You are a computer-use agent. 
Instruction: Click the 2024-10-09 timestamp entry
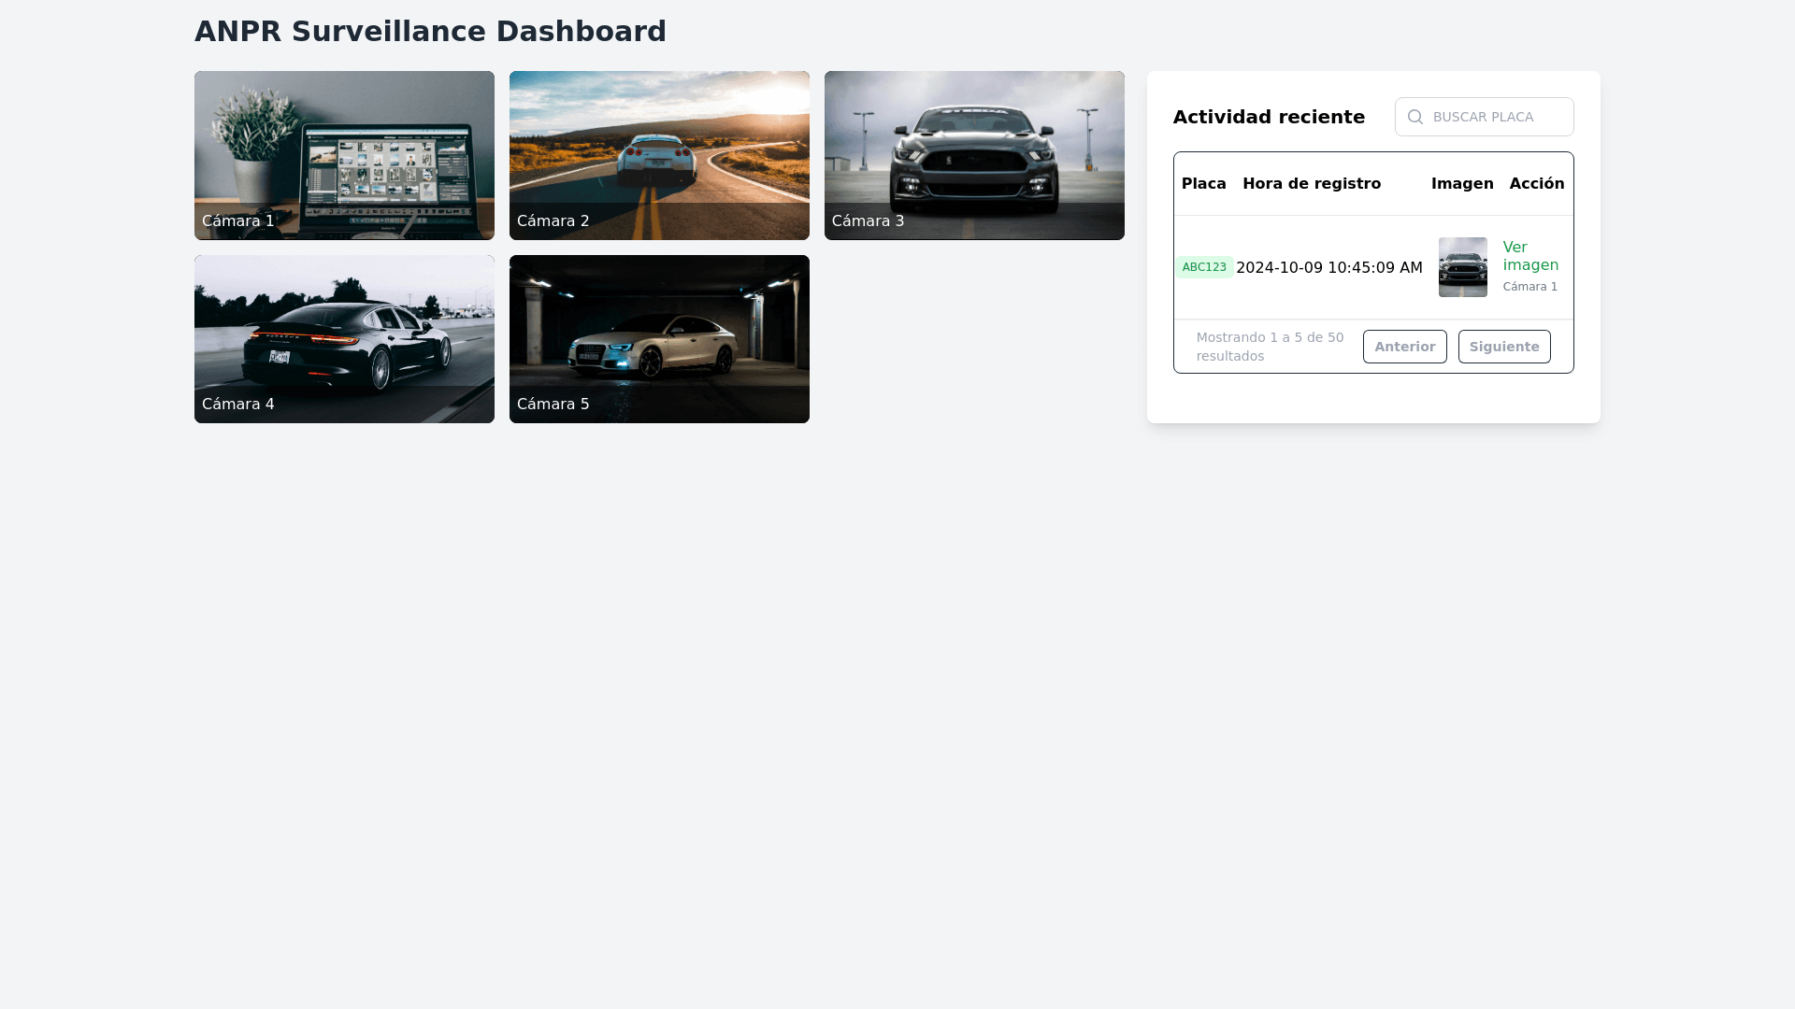pyautogui.click(x=1328, y=266)
